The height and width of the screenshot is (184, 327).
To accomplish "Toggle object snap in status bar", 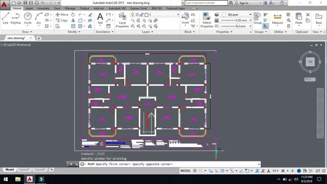I will pyautogui.click(x=247, y=171).
